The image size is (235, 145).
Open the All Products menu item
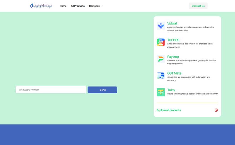(x=78, y=6)
